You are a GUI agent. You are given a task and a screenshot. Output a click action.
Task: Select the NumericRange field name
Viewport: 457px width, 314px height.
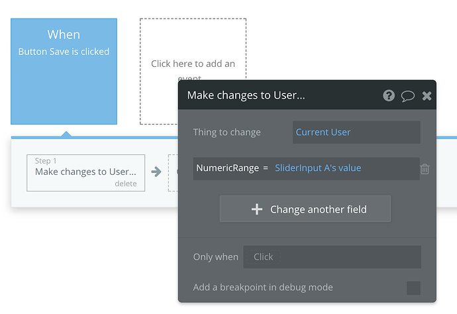tap(227, 168)
